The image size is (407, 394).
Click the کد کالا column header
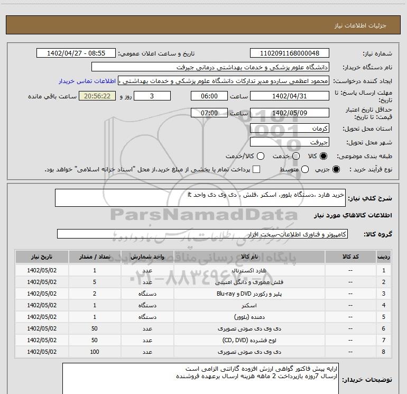tap(350, 256)
